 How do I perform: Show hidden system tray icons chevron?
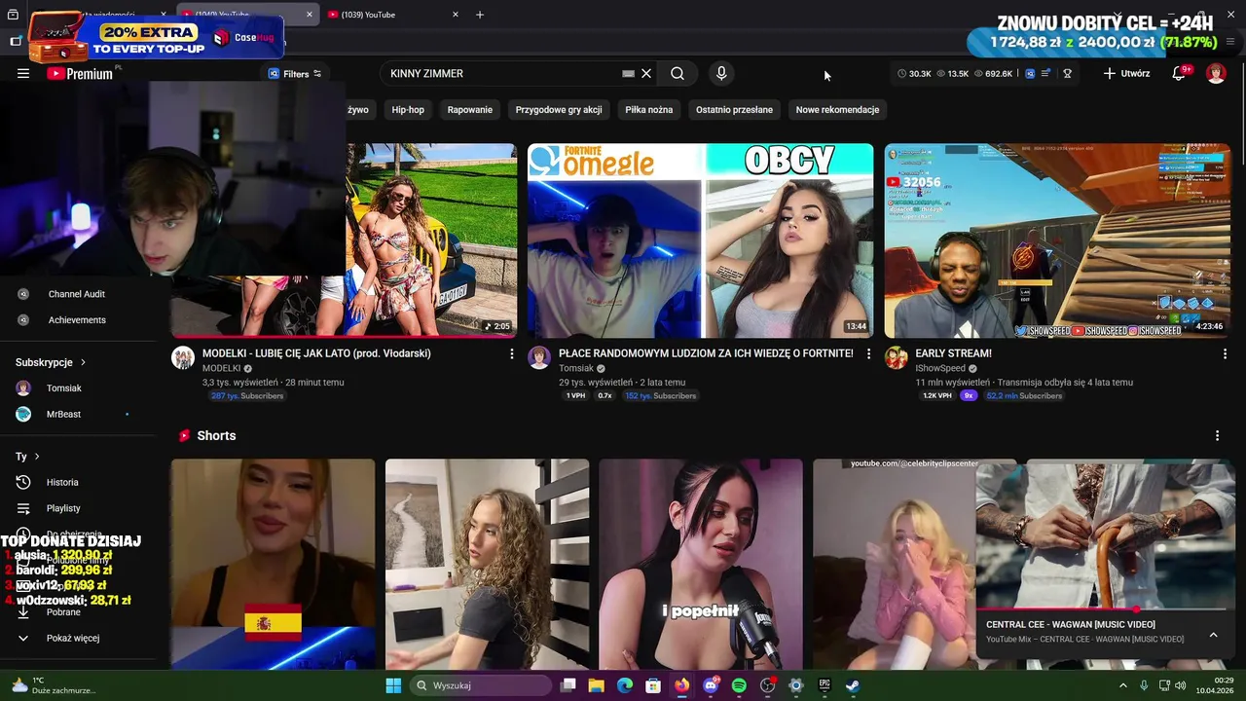click(1123, 685)
